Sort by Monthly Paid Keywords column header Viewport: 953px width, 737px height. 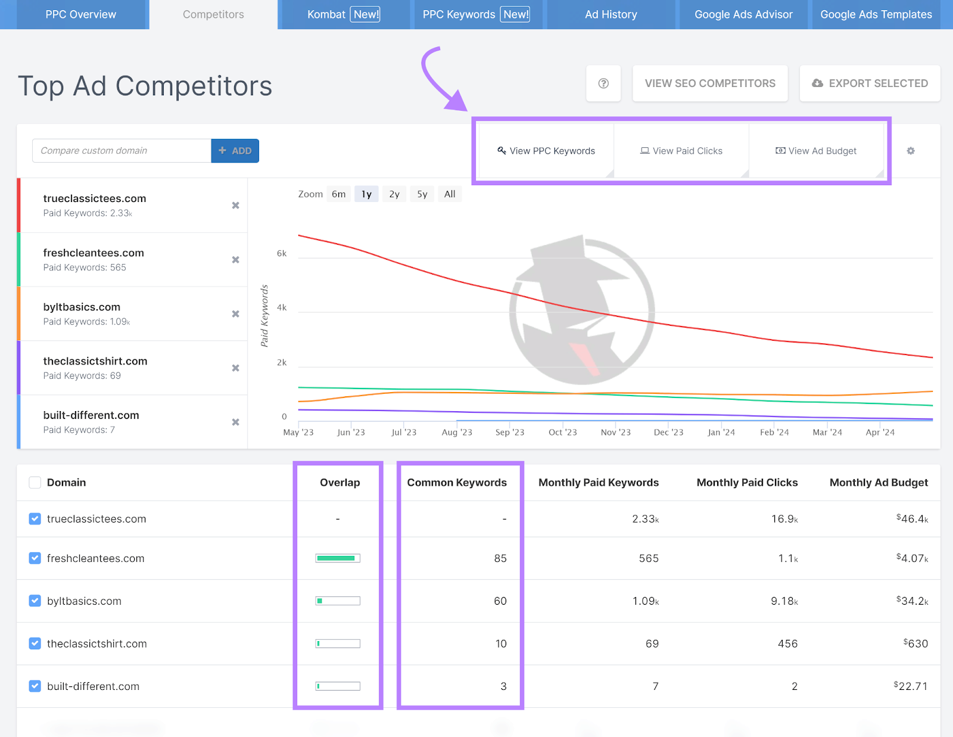coord(599,483)
